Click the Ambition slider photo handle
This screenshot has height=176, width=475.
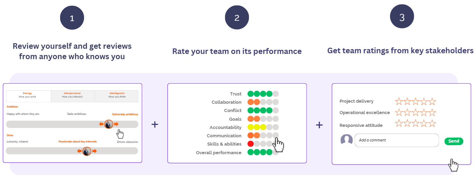point(109,124)
